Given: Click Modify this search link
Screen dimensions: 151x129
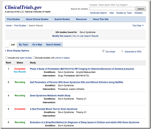Looking at the screenshot, I should [x=62, y=36].
